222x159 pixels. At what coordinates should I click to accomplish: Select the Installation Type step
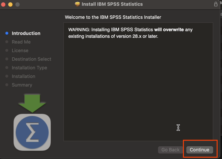pos(29,68)
